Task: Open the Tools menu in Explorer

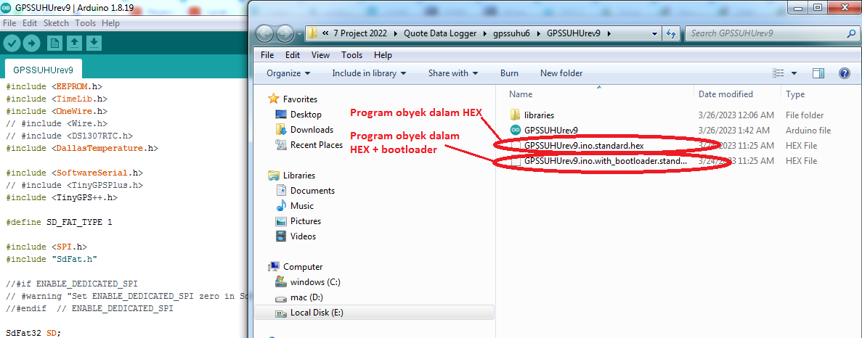Action: click(351, 55)
